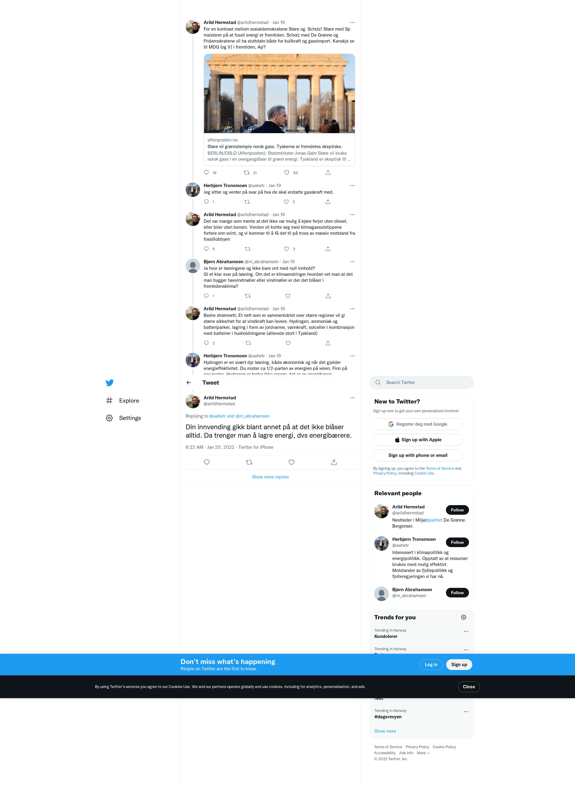
Task: Open the Explore page
Action: tap(122, 401)
